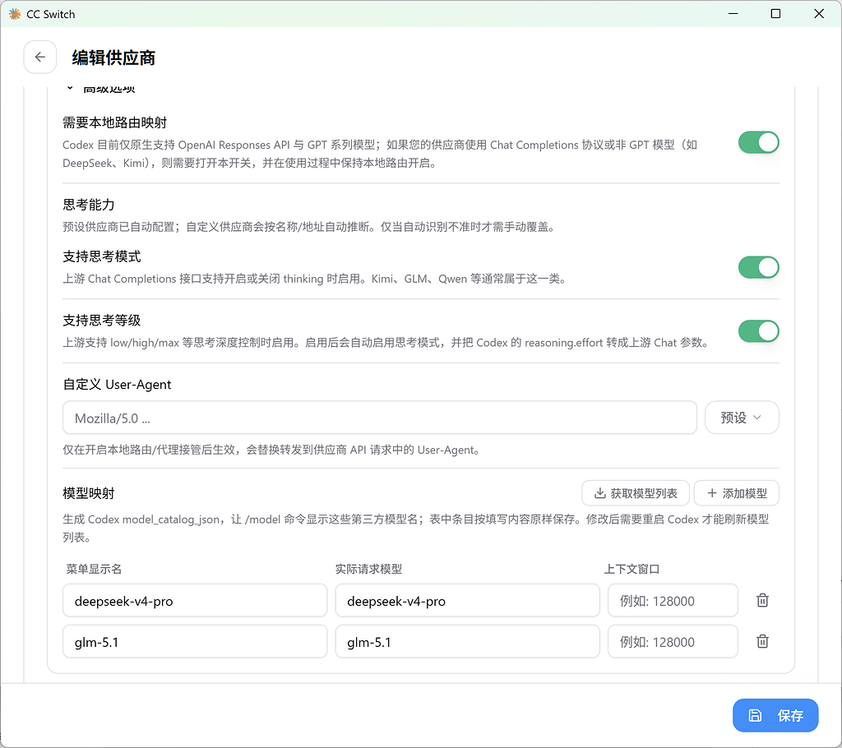This screenshot has height=748, width=842.
Task: Click the 上下文窗口 column header
Action: click(632, 569)
